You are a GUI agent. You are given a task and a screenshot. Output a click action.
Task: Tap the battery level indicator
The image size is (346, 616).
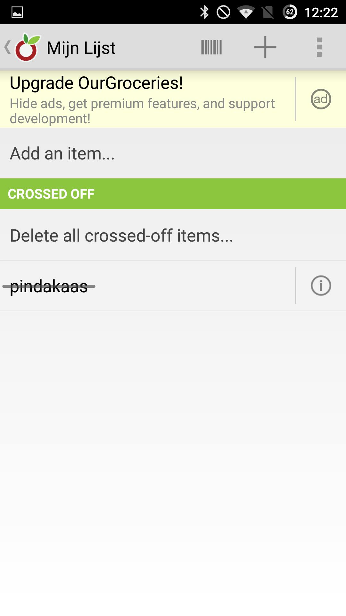pyautogui.click(x=290, y=13)
